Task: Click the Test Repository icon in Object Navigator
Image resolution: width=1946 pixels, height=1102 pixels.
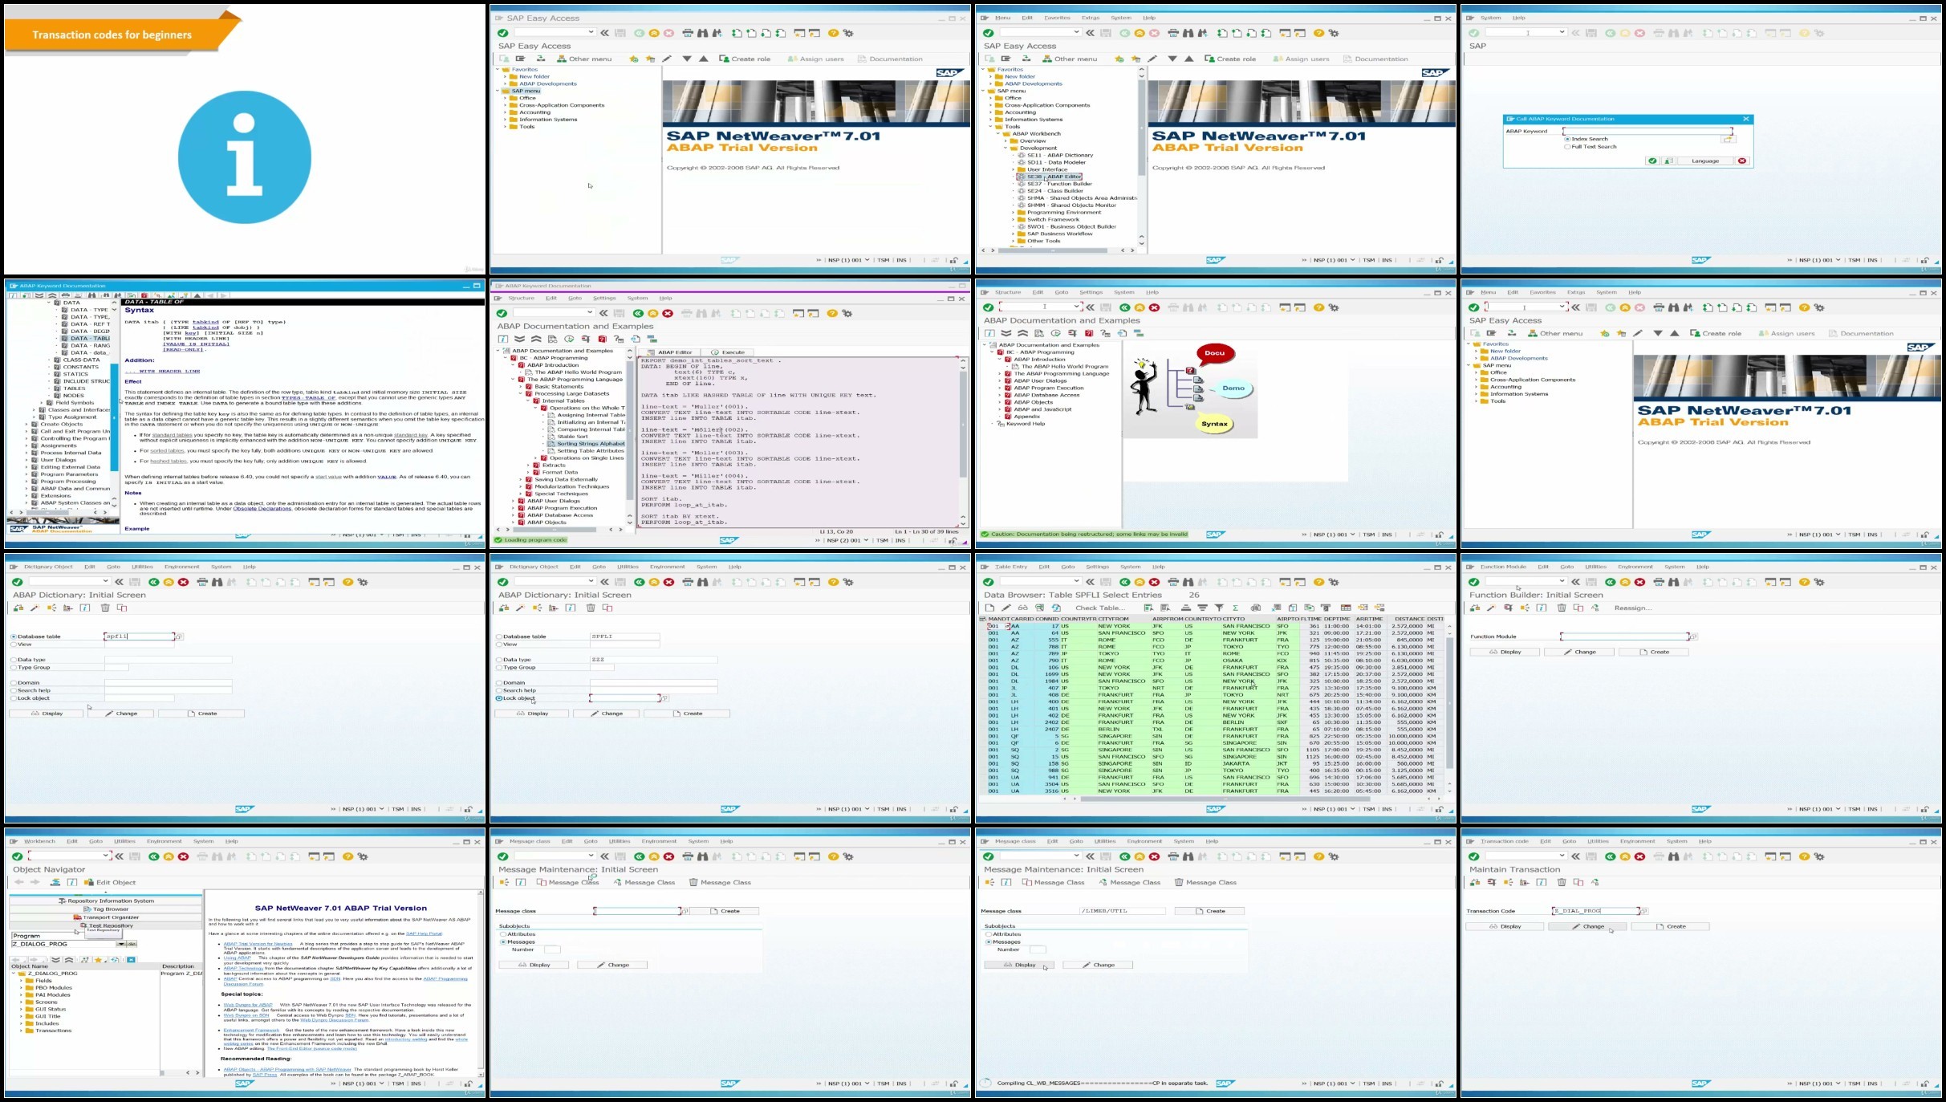Action: [x=83, y=925]
